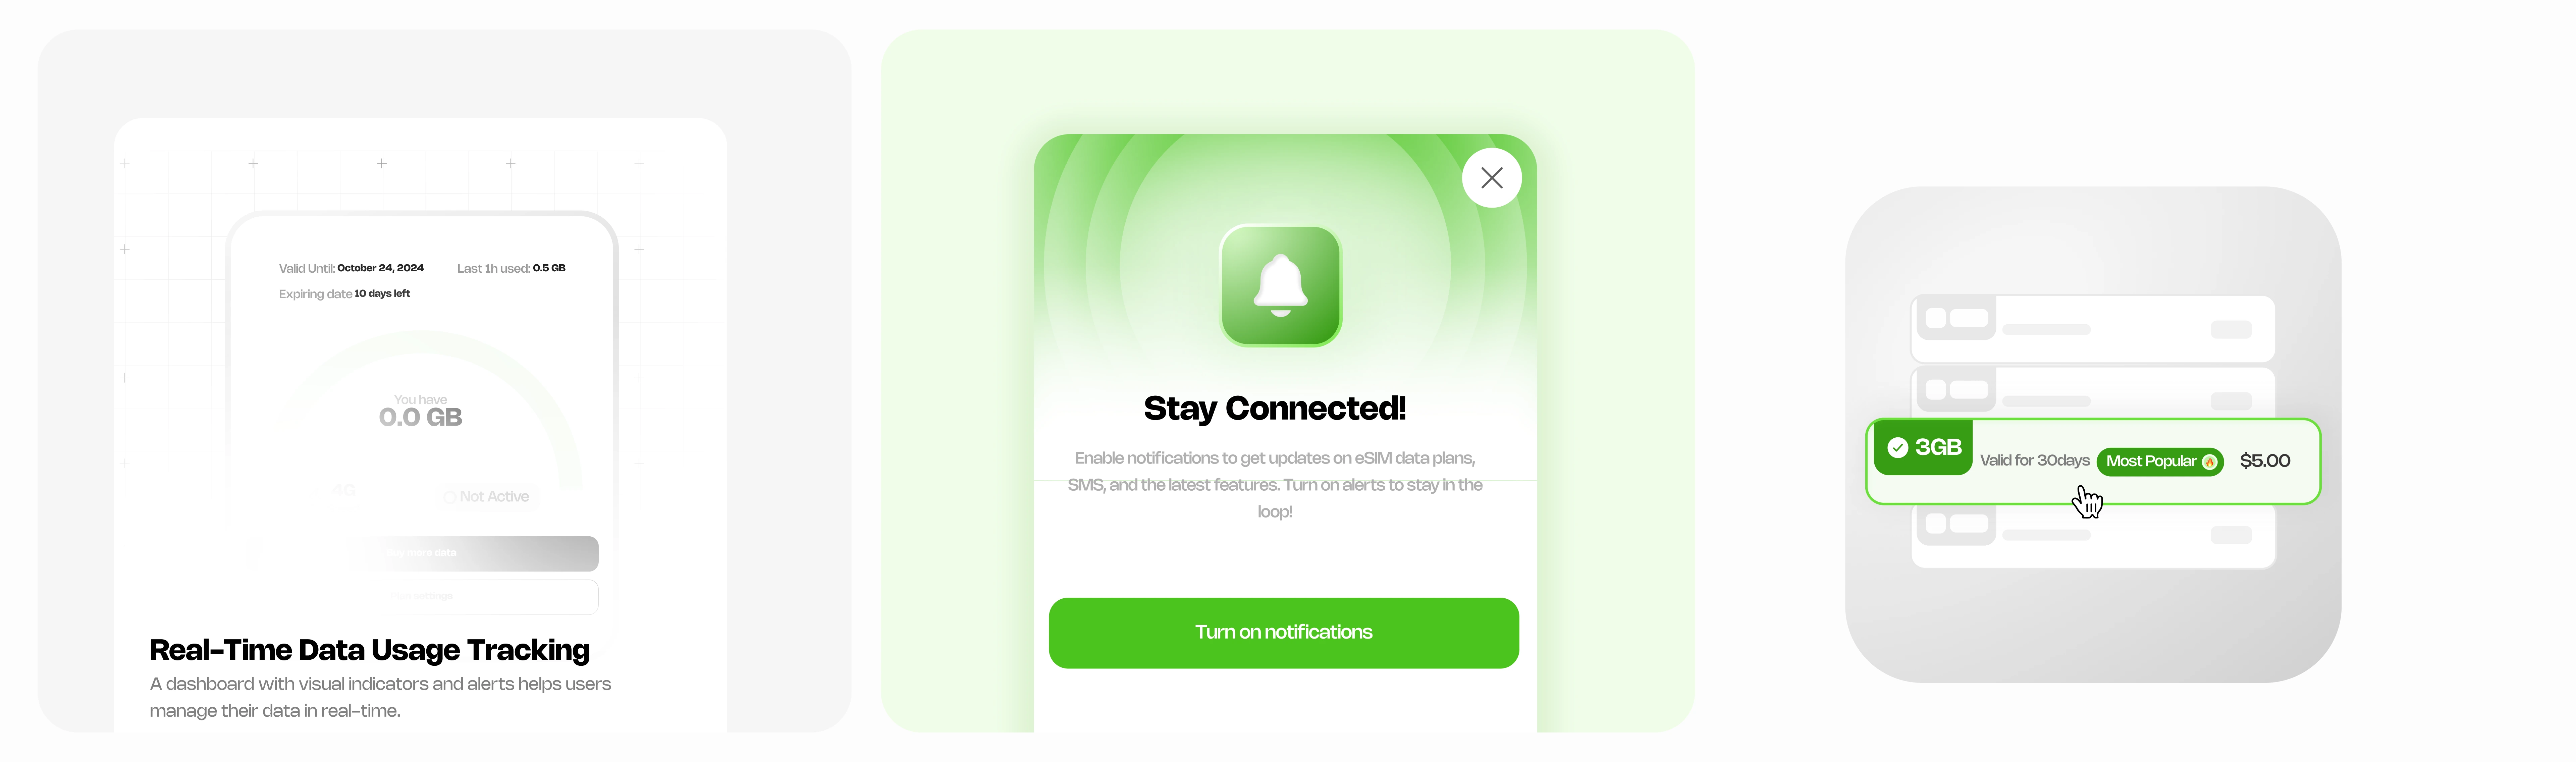Click the Valid Until October 24, 2024 text

[x=351, y=268]
